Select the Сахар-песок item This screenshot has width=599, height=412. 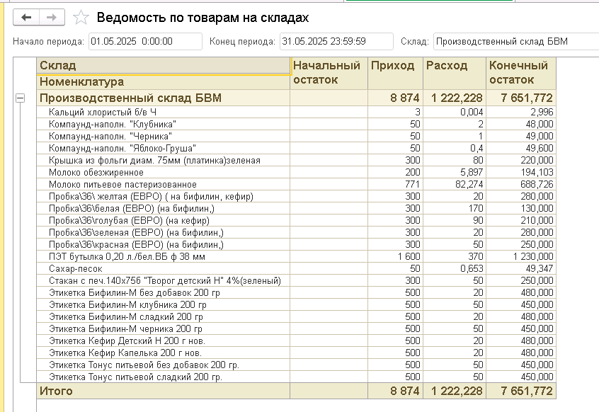click(76, 269)
